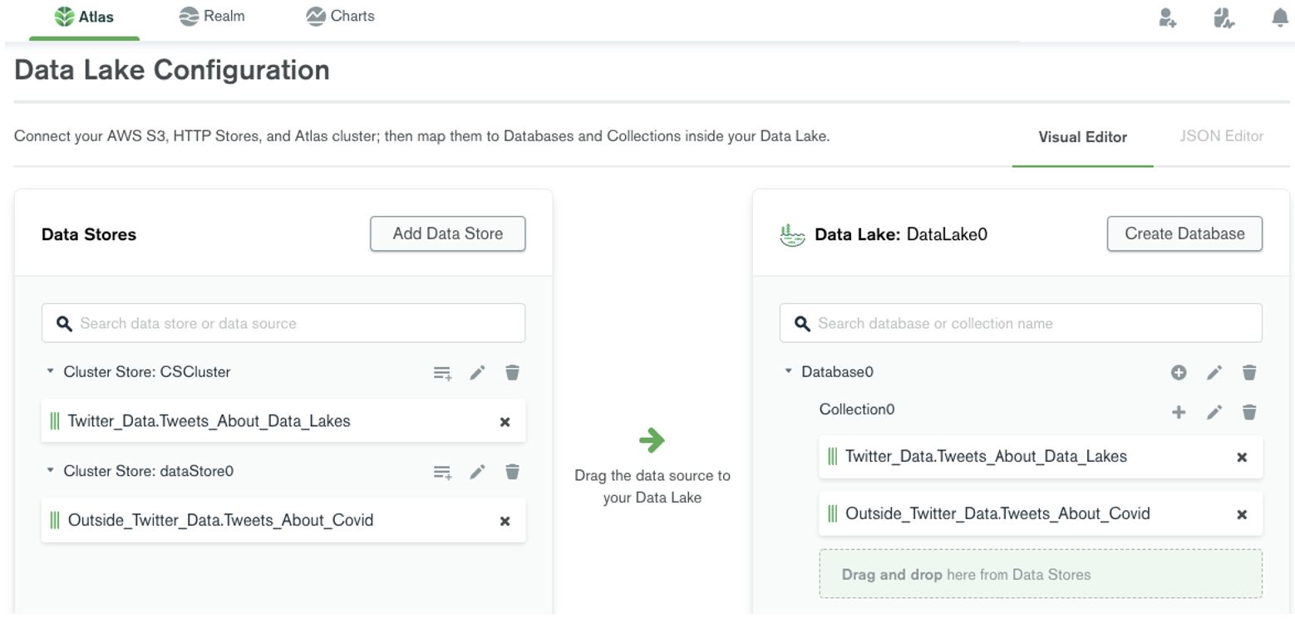The image size is (1295, 623).
Task: Select Outside_Twitter_Data.Tweets_About_Covid under Collection0
Action: (1041, 514)
